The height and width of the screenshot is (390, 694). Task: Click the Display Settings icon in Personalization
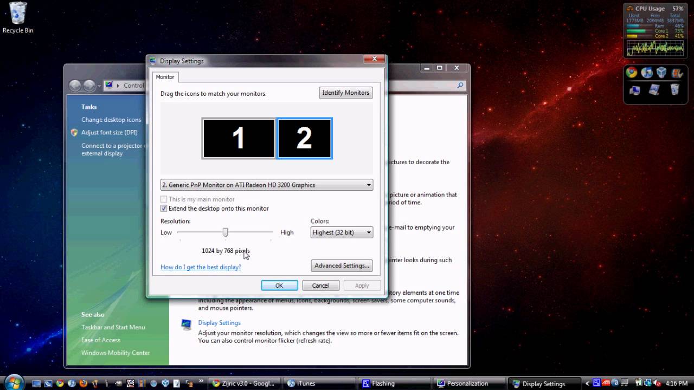click(187, 324)
